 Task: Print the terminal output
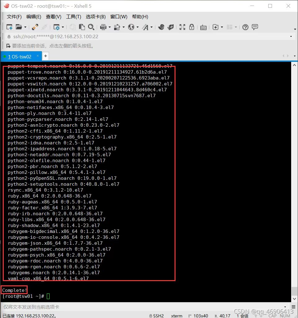coord(103,27)
